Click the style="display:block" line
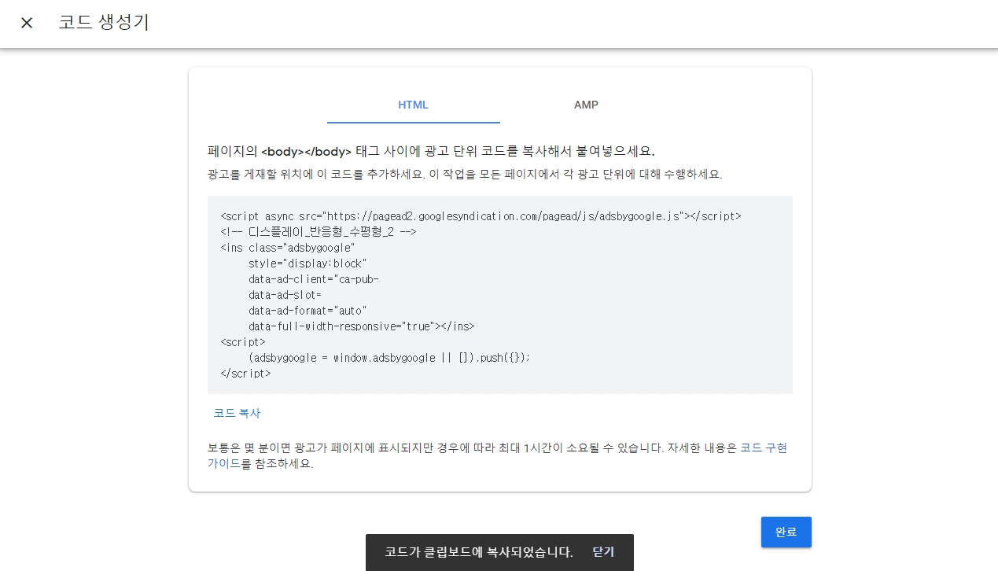The height and width of the screenshot is (571, 998). (x=308, y=263)
